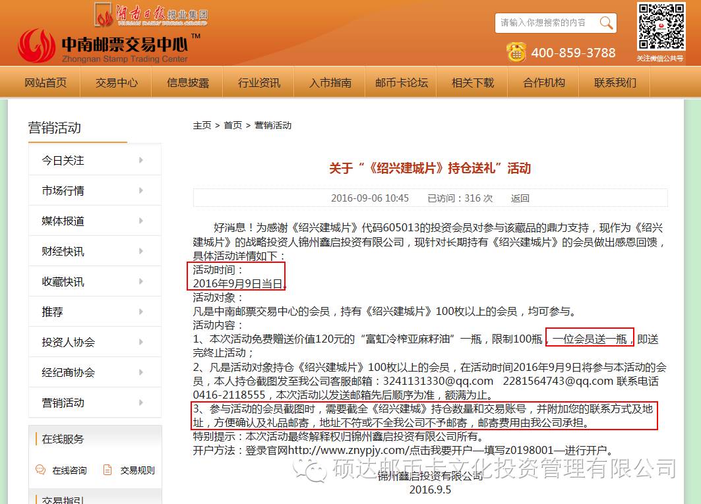Expand arrow beside 今日关注
This screenshot has height=504, width=701.
click(141, 160)
